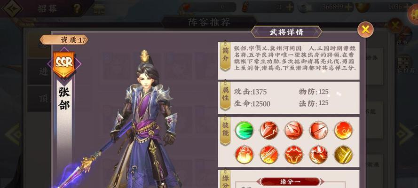Tap plus button next to value 20
Screen dimensions: 418x188
[289, 7]
